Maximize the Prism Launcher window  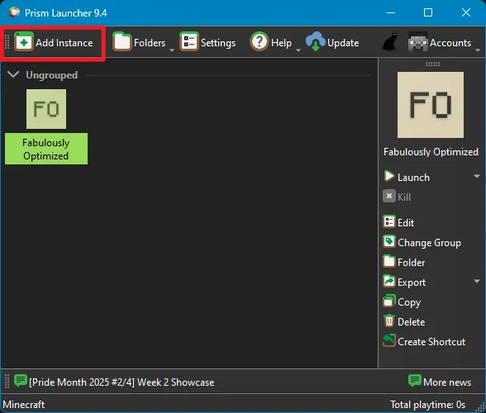pos(428,12)
